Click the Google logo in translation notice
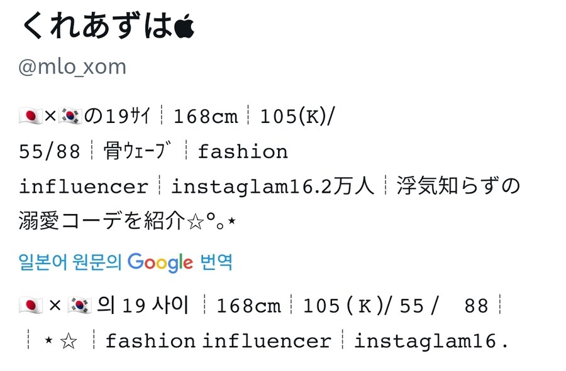566x371 pixels. [160, 263]
